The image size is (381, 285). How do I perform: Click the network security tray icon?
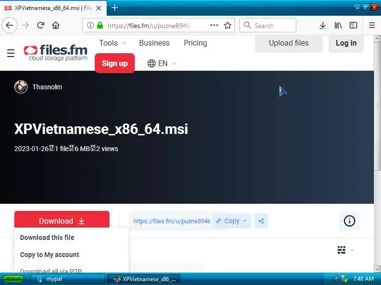coord(344,279)
